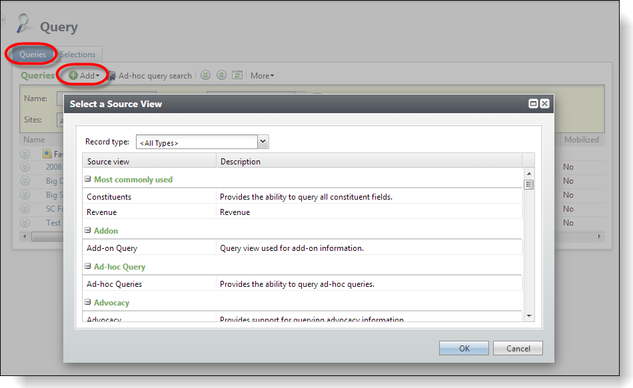Open the Record type dropdown

coord(263,142)
